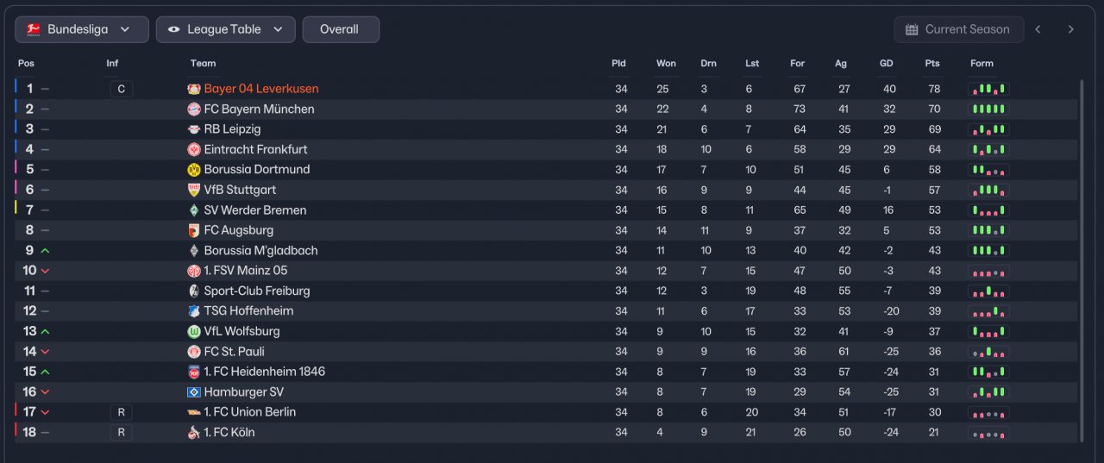1104x463 pixels.
Task: Sort table by GD column header
Action: (x=887, y=63)
